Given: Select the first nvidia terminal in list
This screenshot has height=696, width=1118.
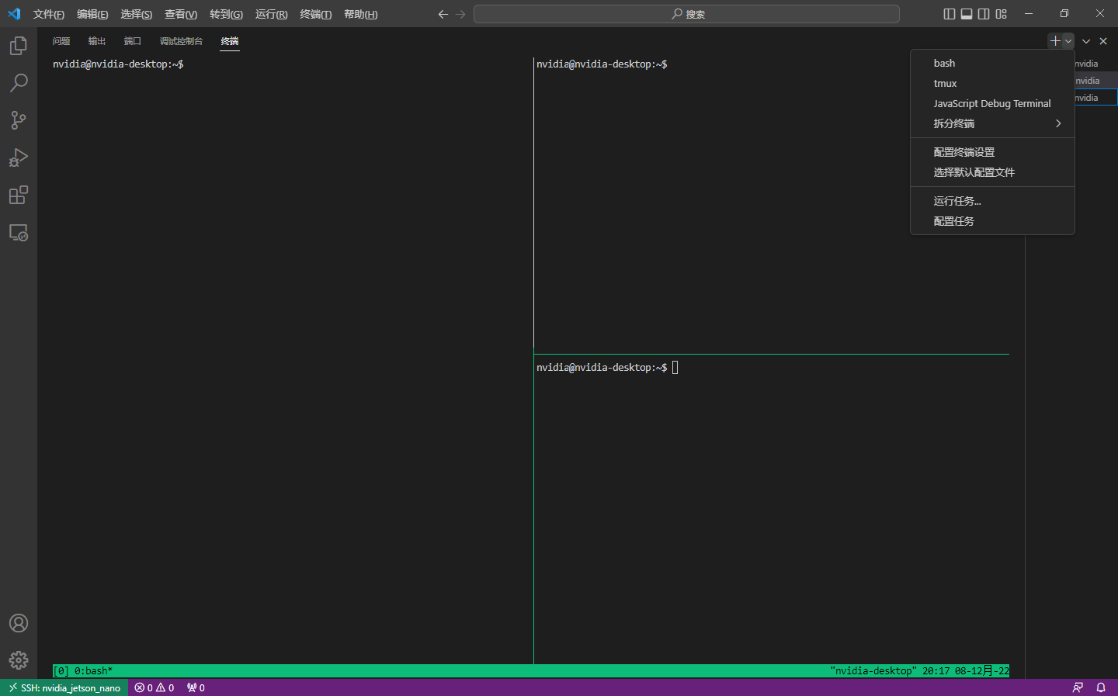Looking at the screenshot, I should click(1095, 64).
